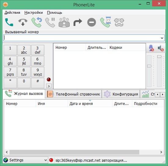
Task: Click the speaker volume slider handle
Action: pos(159,56)
